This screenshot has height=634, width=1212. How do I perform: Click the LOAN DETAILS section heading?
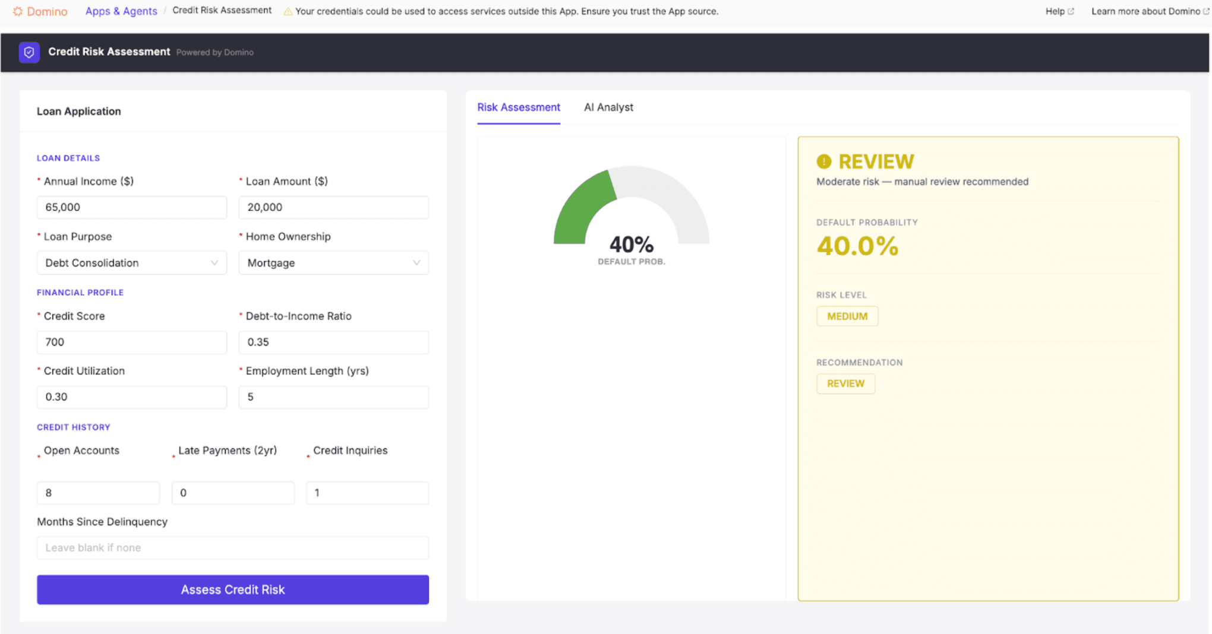pyautogui.click(x=68, y=158)
